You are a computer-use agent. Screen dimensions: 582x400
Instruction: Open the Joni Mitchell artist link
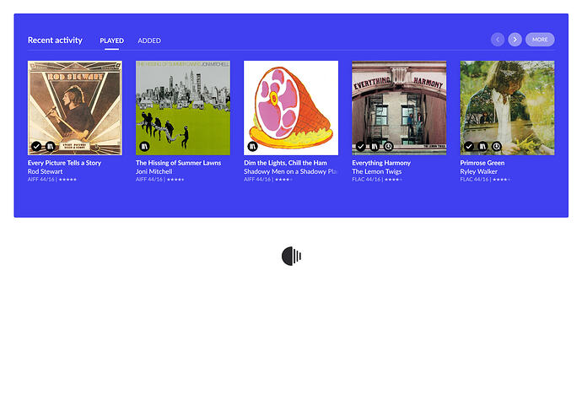coord(154,171)
